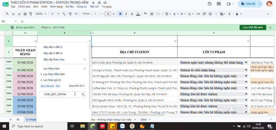Click Lưu chế độ xem button
276x130 pixels.
pyautogui.click(x=253, y=28)
